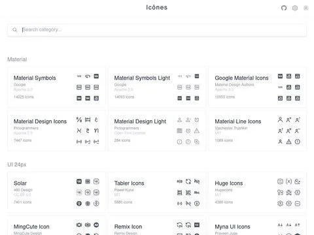Viewport: 314px width, 235px height.
Task: Focus the Search category input field
Action: [157, 29]
